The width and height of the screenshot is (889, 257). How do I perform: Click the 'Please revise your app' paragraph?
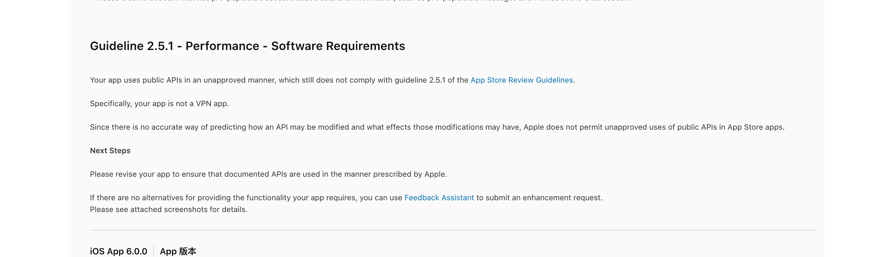pyautogui.click(x=268, y=174)
